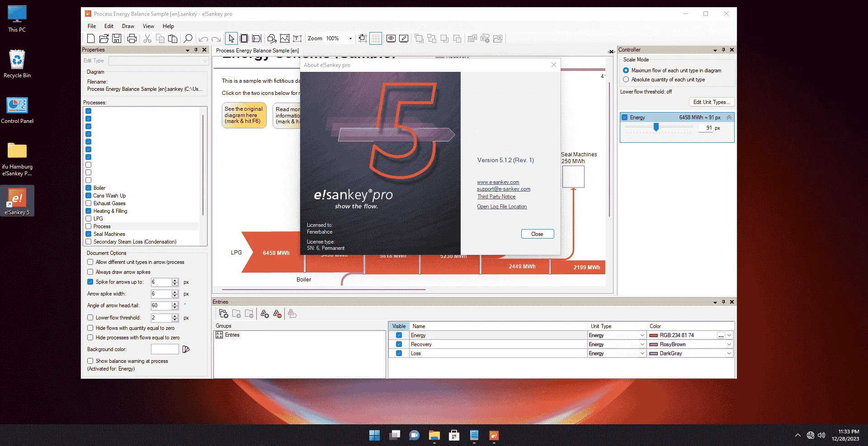
Task: Open the Edit Type dropdown
Action: pos(205,61)
